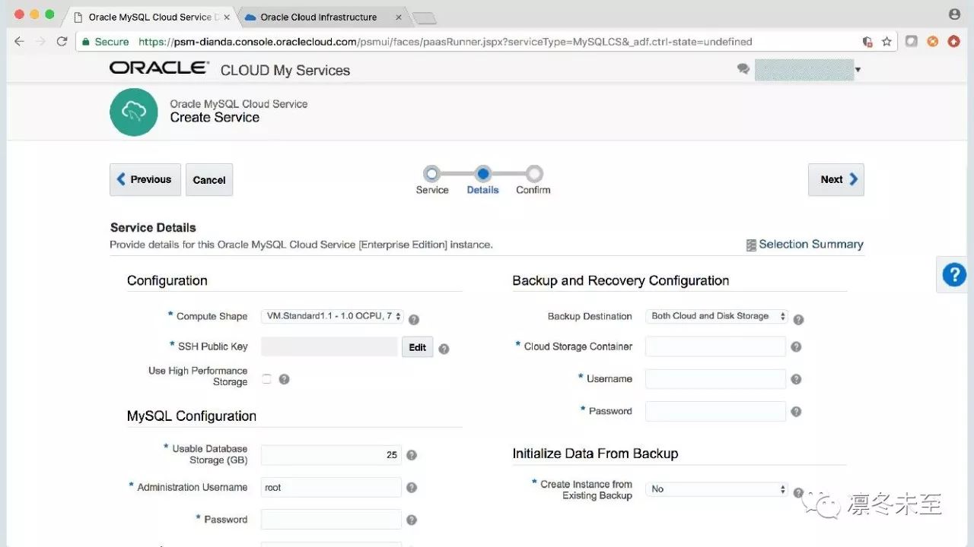Enable Use High Performance Storage checkbox
The height and width of the screenshot is (547, 974).
(266, 379)
